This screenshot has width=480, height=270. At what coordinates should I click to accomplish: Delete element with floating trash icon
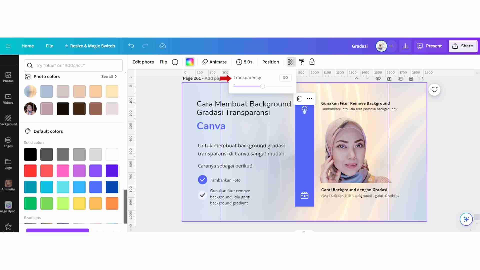click(299, 99)
